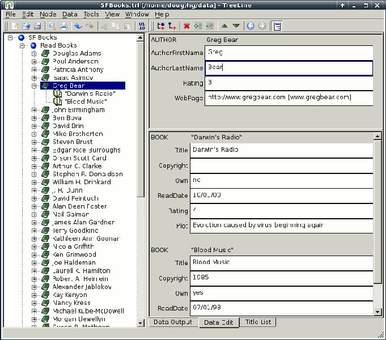Image resolution: width=386 pixels, height=340 pixels.
Task: Select "Blood Music" in the tree
Action: pos(86,101)
